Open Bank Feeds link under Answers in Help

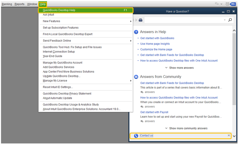pos(172,55)
